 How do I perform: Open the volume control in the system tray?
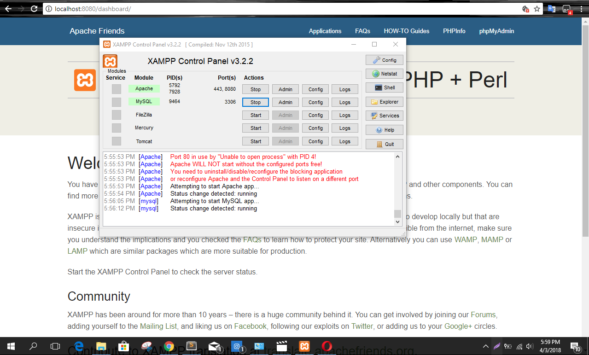[530, 346]
